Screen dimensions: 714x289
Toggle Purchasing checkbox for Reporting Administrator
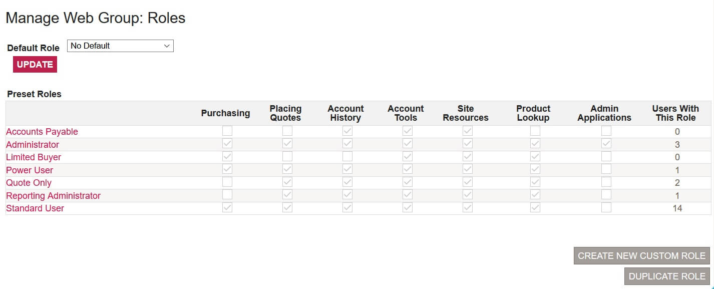227,195
